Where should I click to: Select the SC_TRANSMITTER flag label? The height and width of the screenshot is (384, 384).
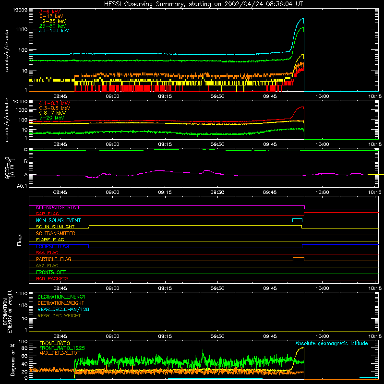pos(55,233)
